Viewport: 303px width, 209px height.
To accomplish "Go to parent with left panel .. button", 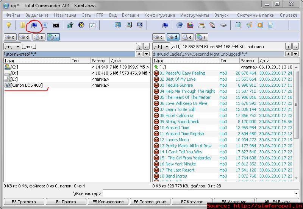I will (147, 47).
